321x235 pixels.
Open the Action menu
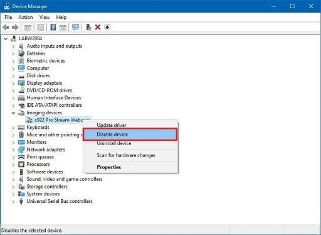pyautogui.click(x=26, y=17)
